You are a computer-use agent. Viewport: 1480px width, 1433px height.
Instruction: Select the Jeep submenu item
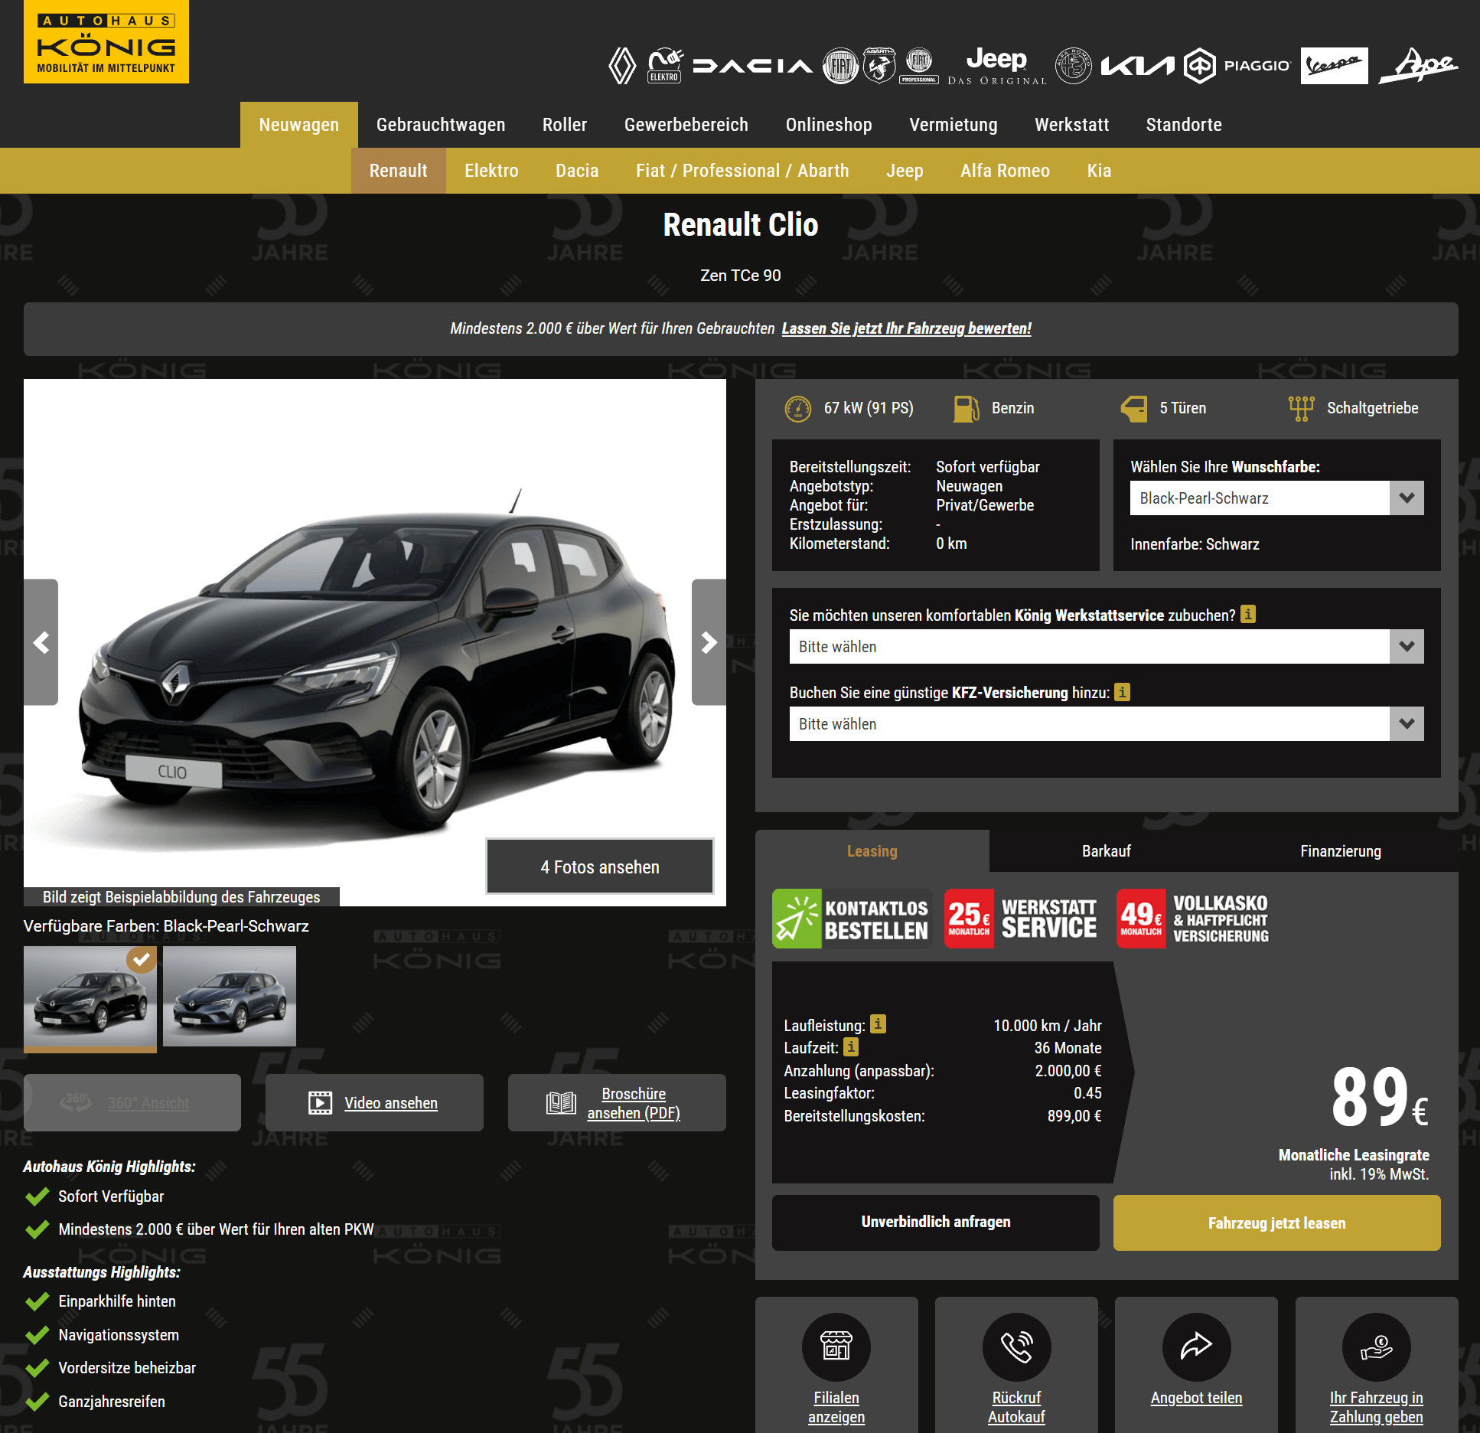click(x=905, y=171)
